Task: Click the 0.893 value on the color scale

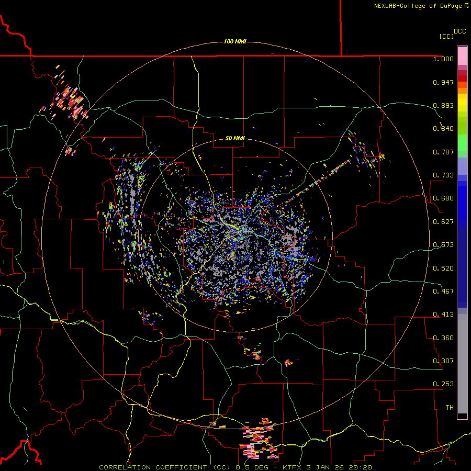Action: [x=443, y=105]
